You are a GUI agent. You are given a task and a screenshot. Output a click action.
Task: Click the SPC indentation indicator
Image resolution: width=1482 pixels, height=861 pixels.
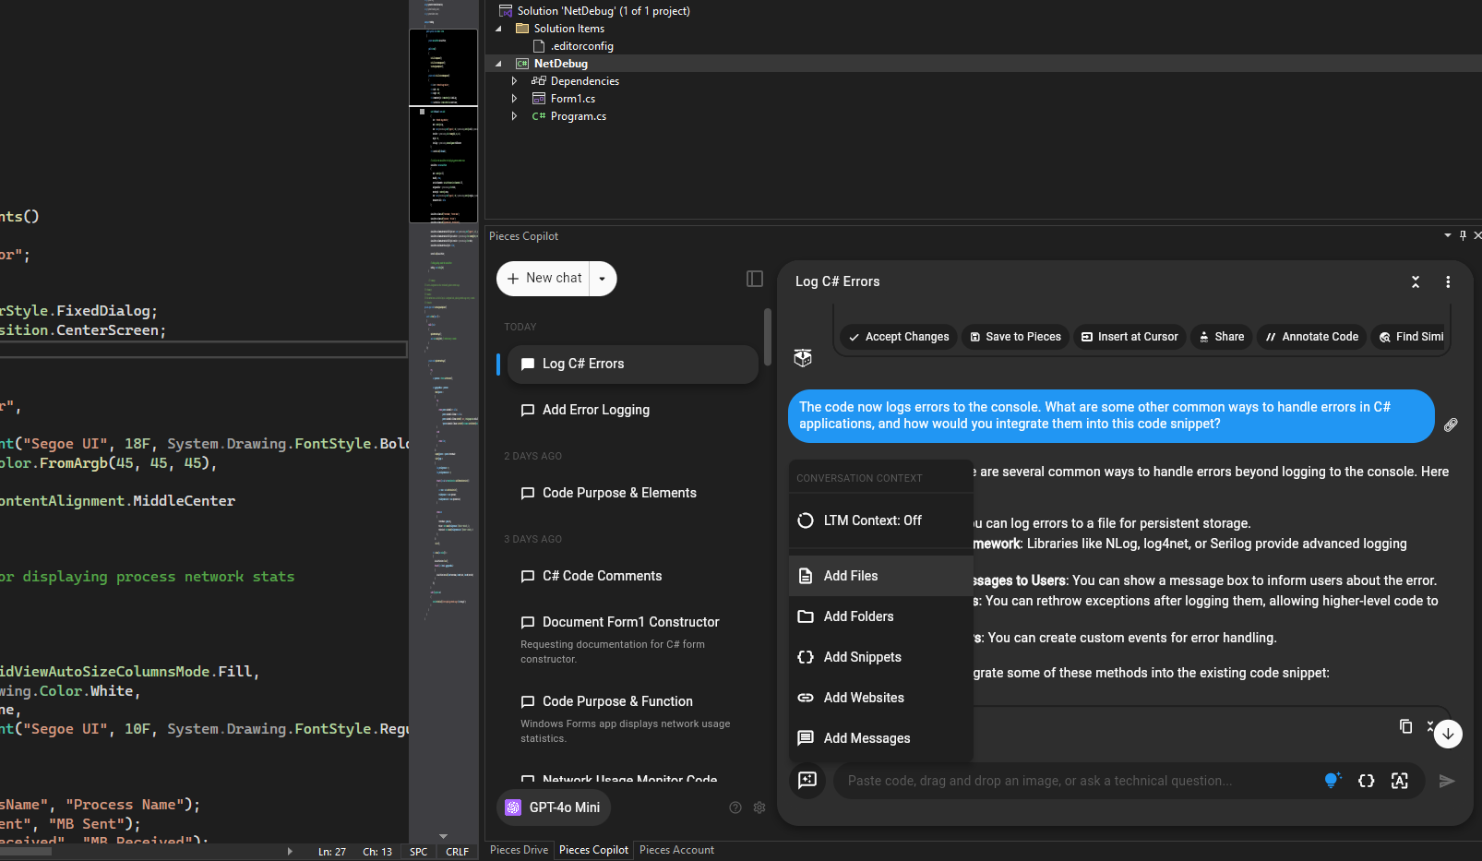418,852
